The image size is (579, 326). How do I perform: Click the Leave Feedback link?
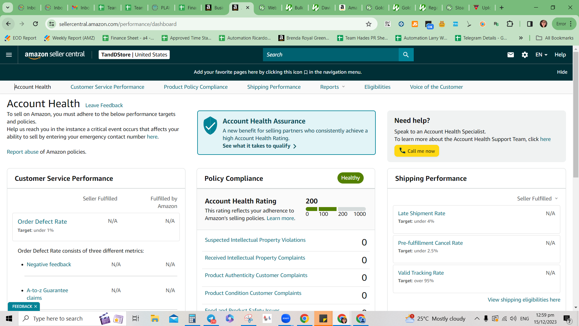point(104,105)
